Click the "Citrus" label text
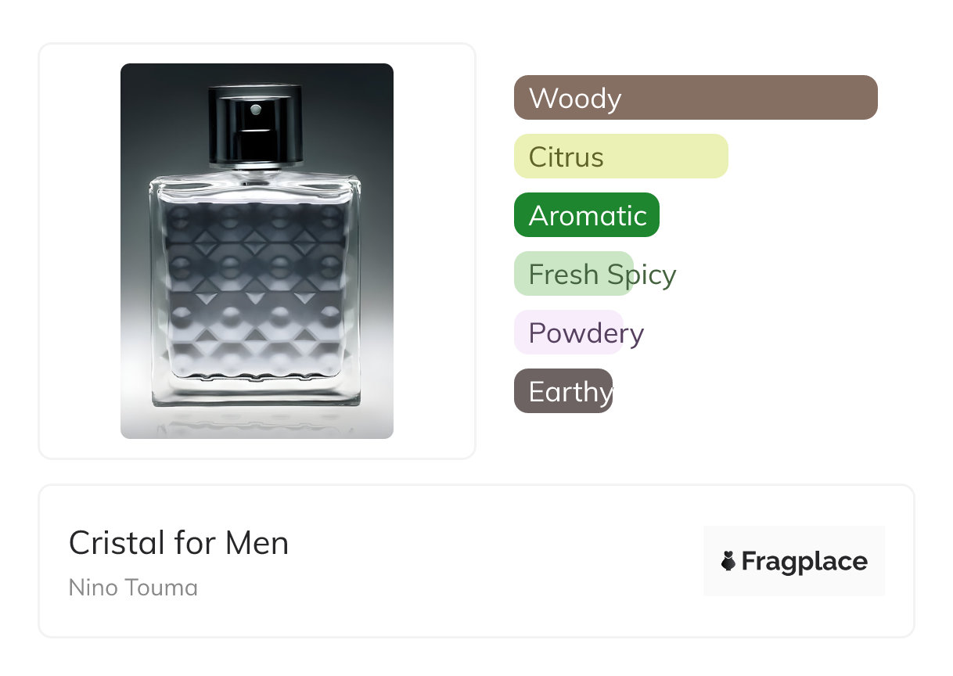This screenshot has height=676, width=953. click(x=566, y=157)
